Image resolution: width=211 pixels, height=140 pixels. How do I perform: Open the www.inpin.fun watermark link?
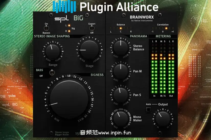[105, 132]
